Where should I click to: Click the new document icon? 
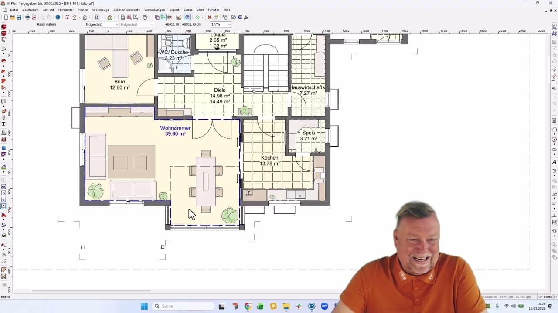[x=6, y=17]
